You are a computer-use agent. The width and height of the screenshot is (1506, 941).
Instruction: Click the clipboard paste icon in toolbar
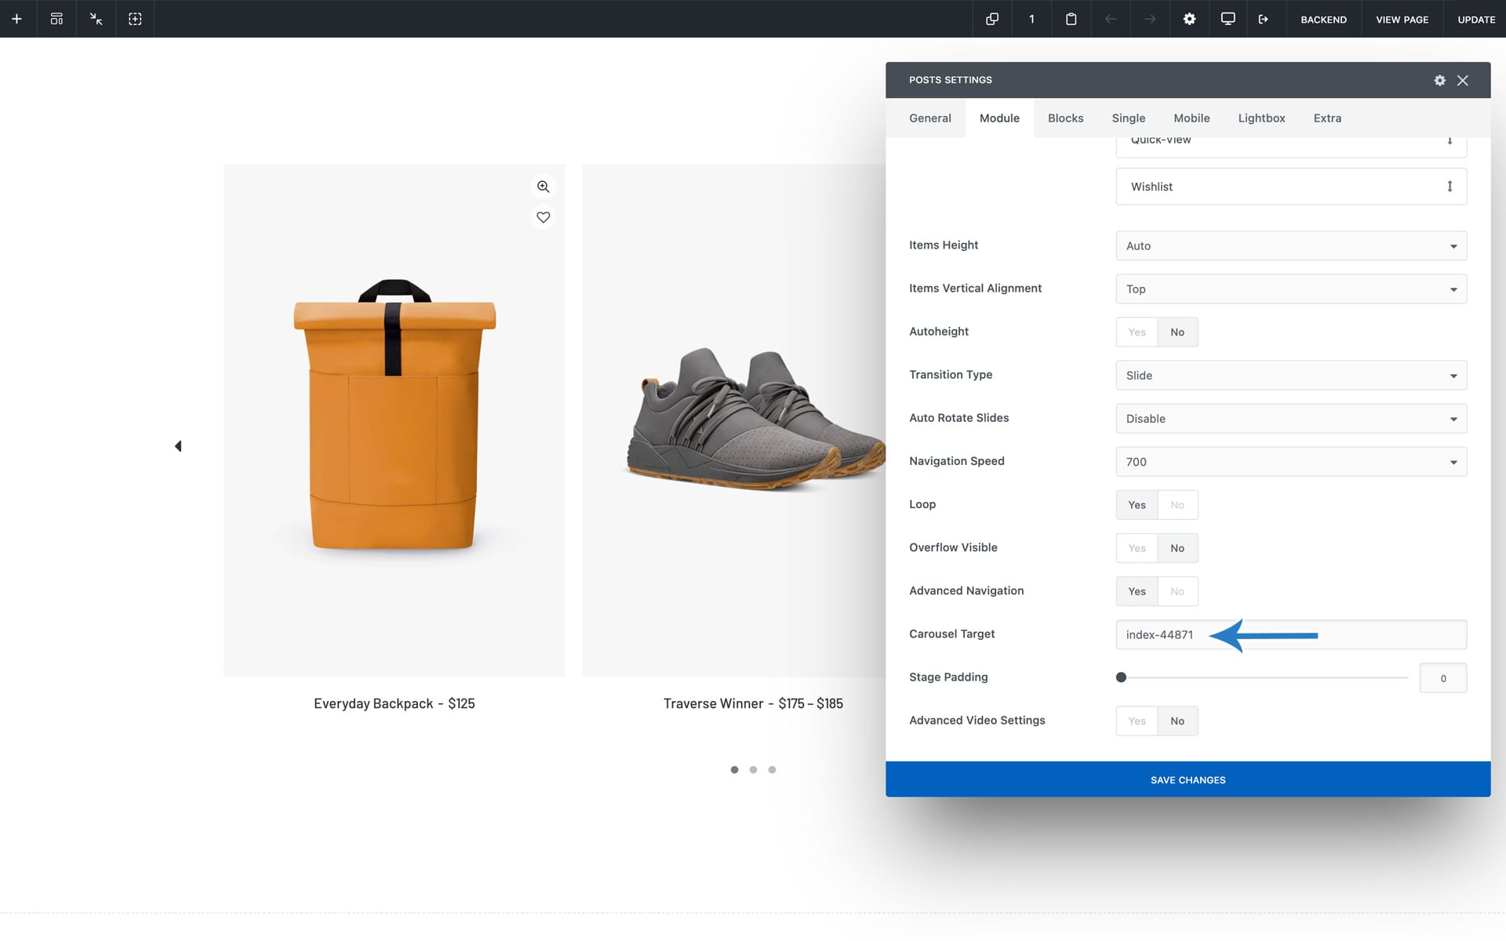coord(1071,19)
